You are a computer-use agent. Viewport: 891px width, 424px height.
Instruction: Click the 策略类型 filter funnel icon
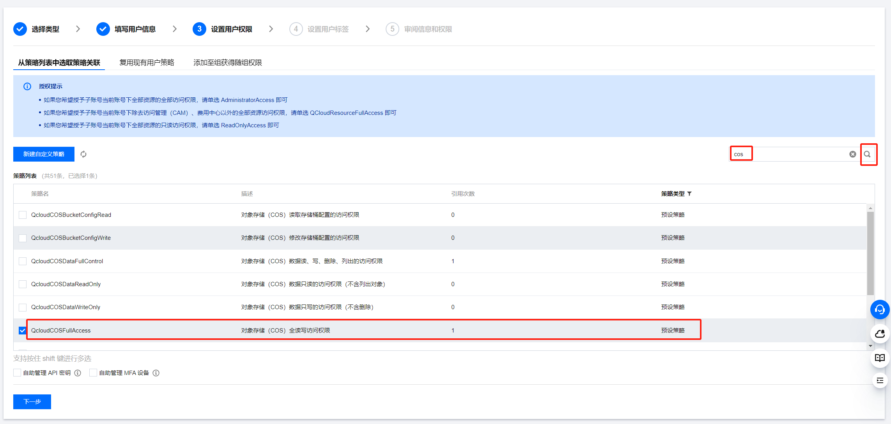click(x=689, y=194)
